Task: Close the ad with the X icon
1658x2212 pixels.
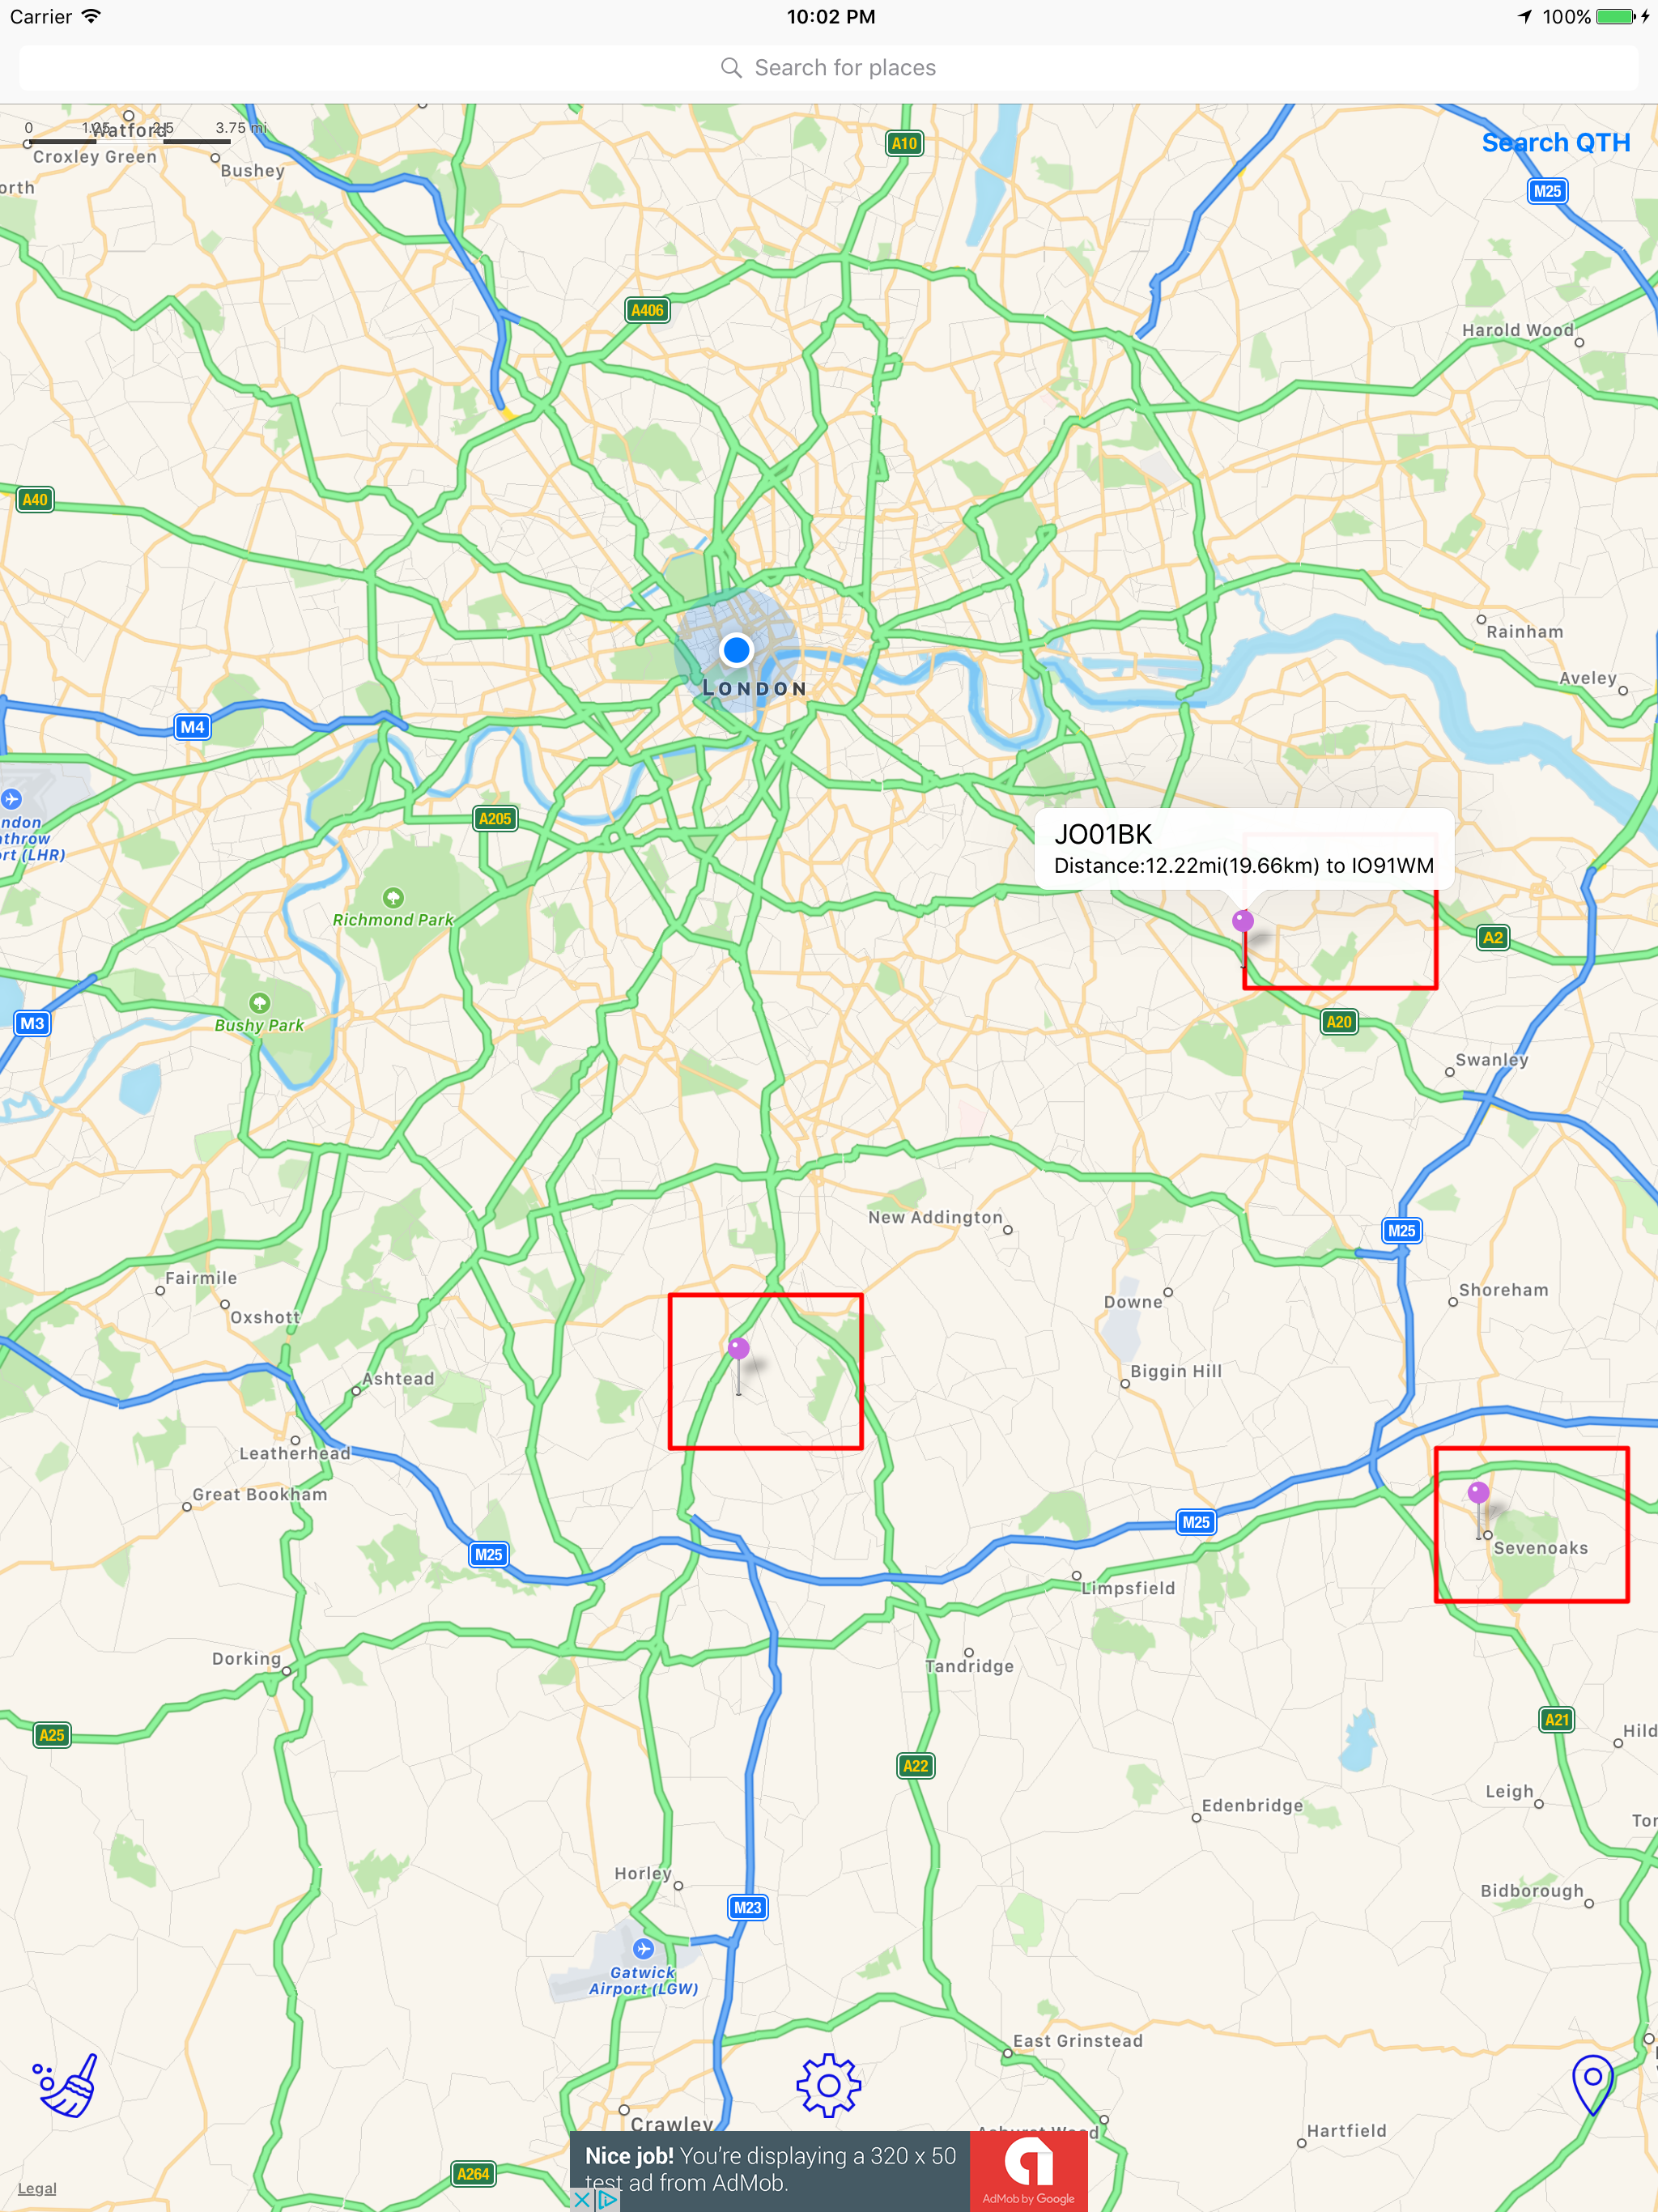Action: [582, 2201]
